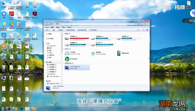The width and height of the screenshot is (195, 111).
Task: Select 收藏夹 in the navigation pane
Action: pyautogui.click(x=49, y=34)
